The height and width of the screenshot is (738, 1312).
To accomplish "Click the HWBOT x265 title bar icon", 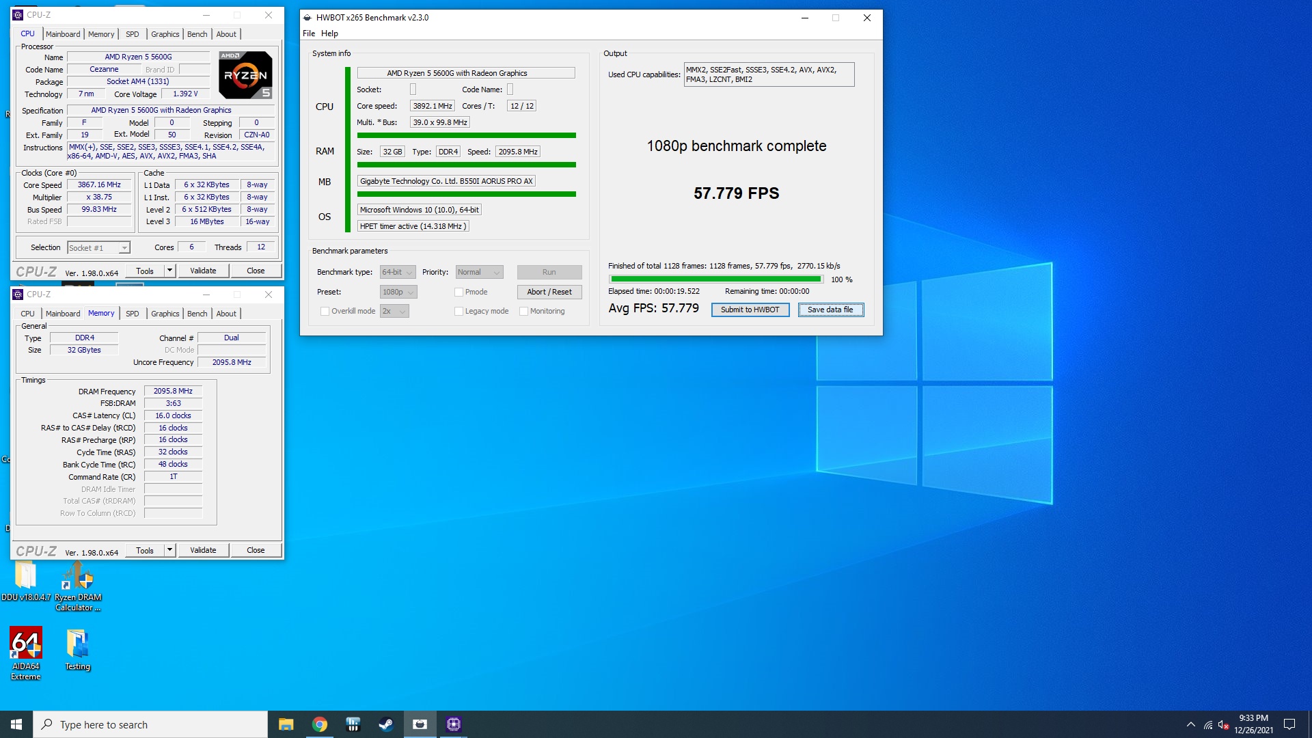I will tap(307, 18).
